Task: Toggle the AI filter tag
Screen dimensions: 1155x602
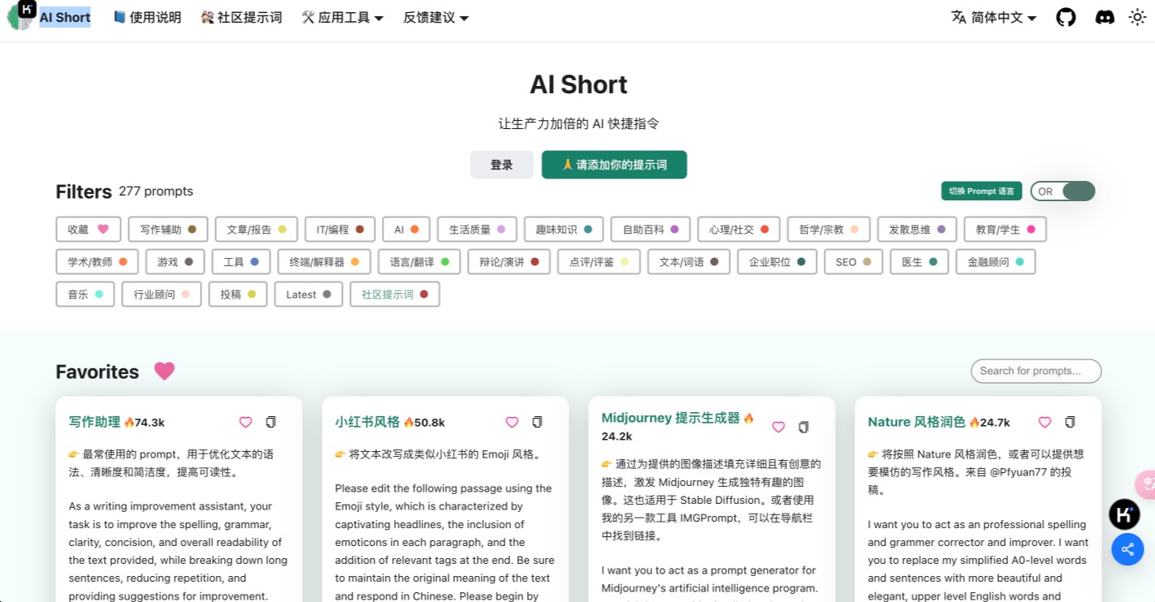Action: point(406,230)
